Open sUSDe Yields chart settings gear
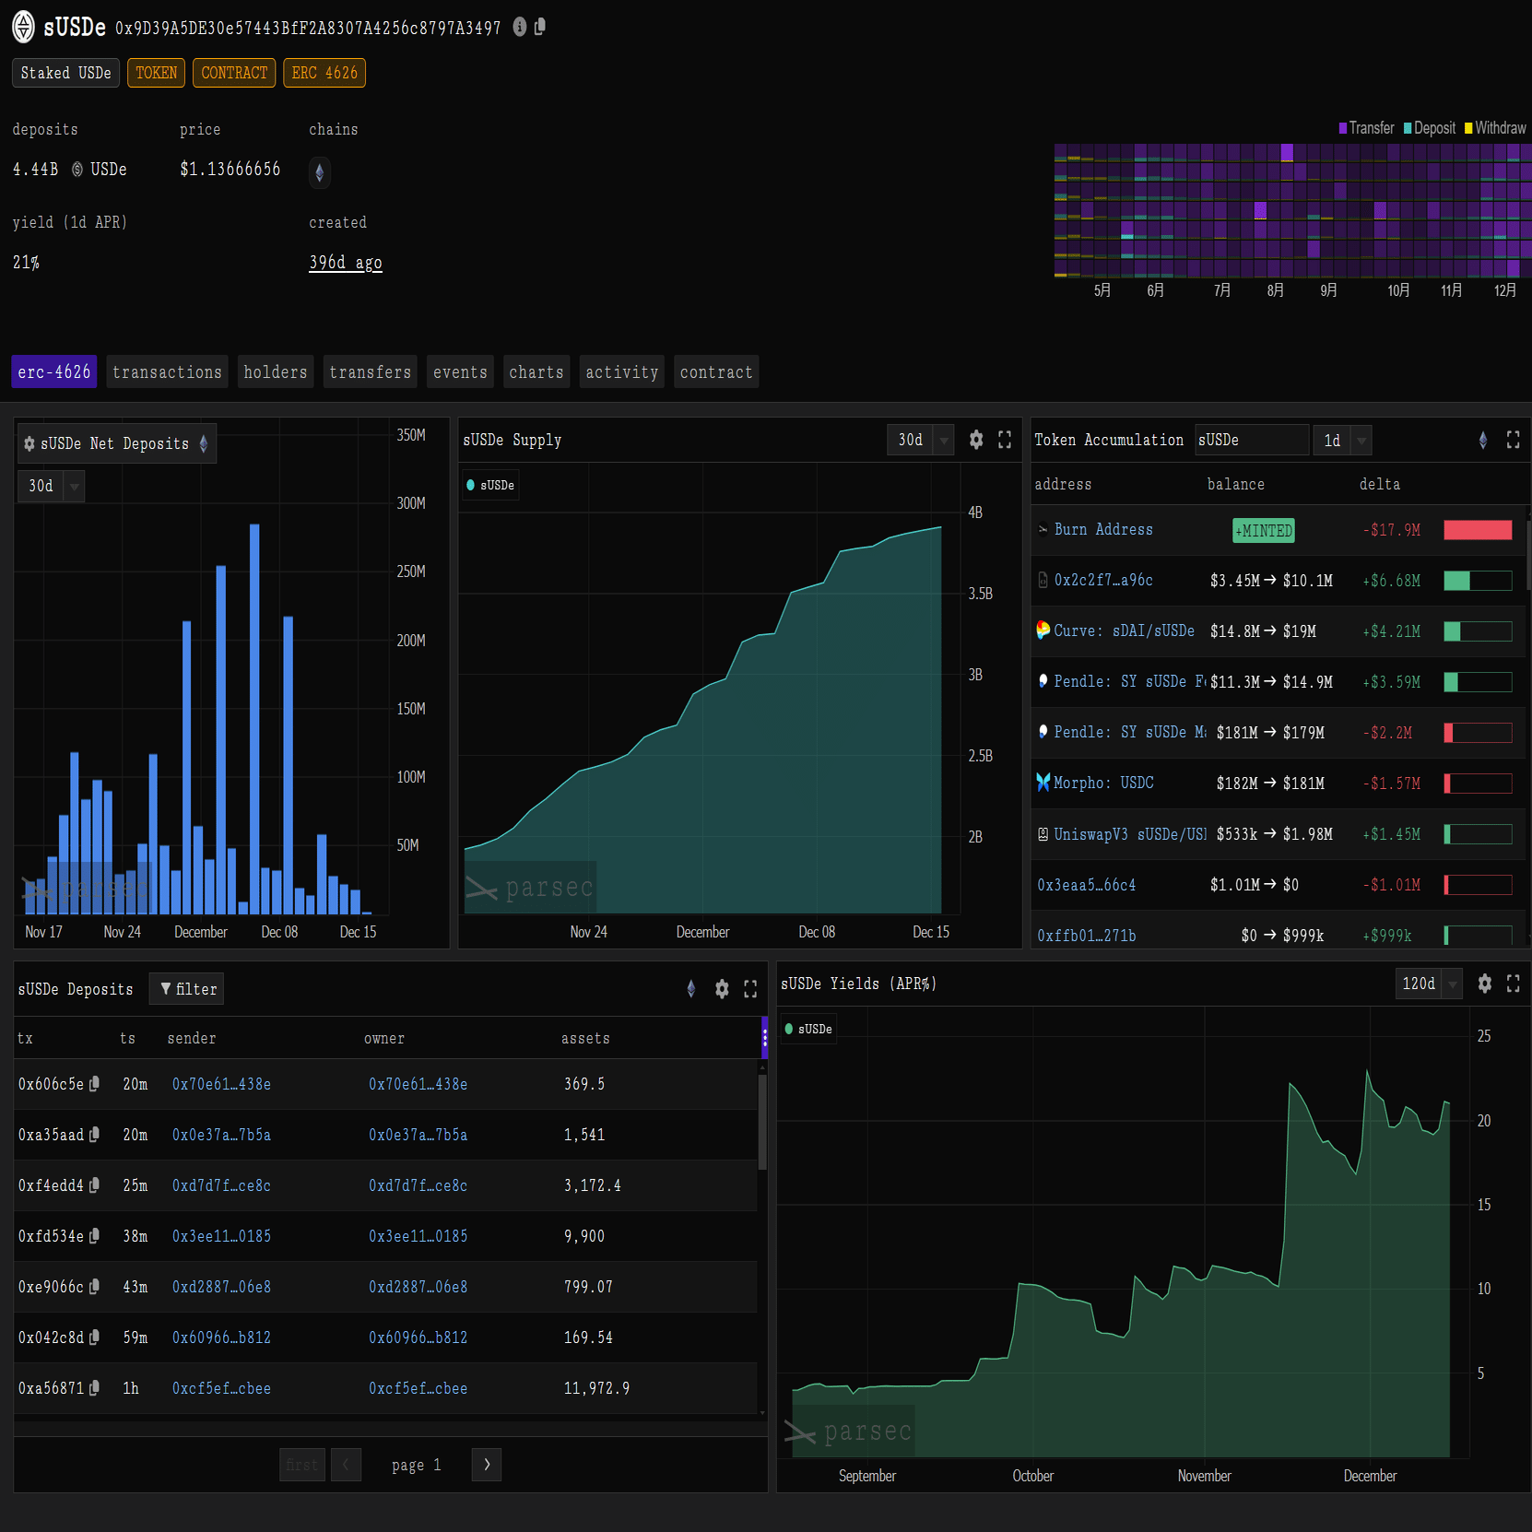Viewport: 1532px width, 1532px height. click(x=1484, y=984)
